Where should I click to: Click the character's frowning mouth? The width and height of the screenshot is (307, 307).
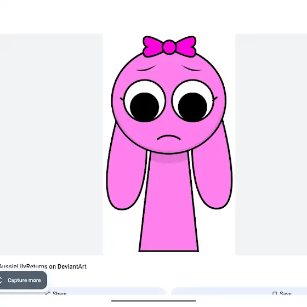point(169,138)
